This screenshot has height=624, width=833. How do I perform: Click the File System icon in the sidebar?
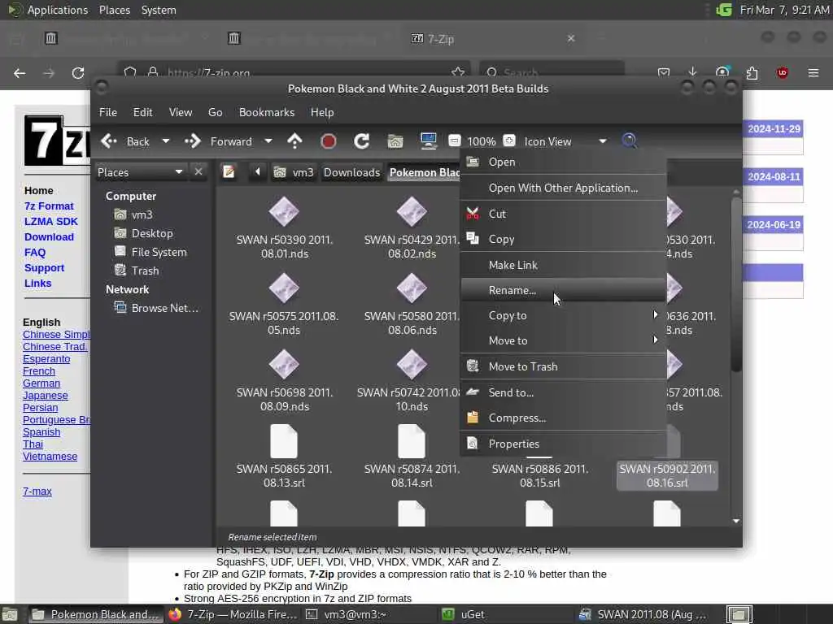[x=120, y=252]
